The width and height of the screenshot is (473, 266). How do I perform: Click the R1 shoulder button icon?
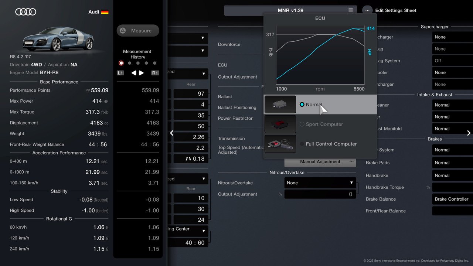tap(155, 73)
